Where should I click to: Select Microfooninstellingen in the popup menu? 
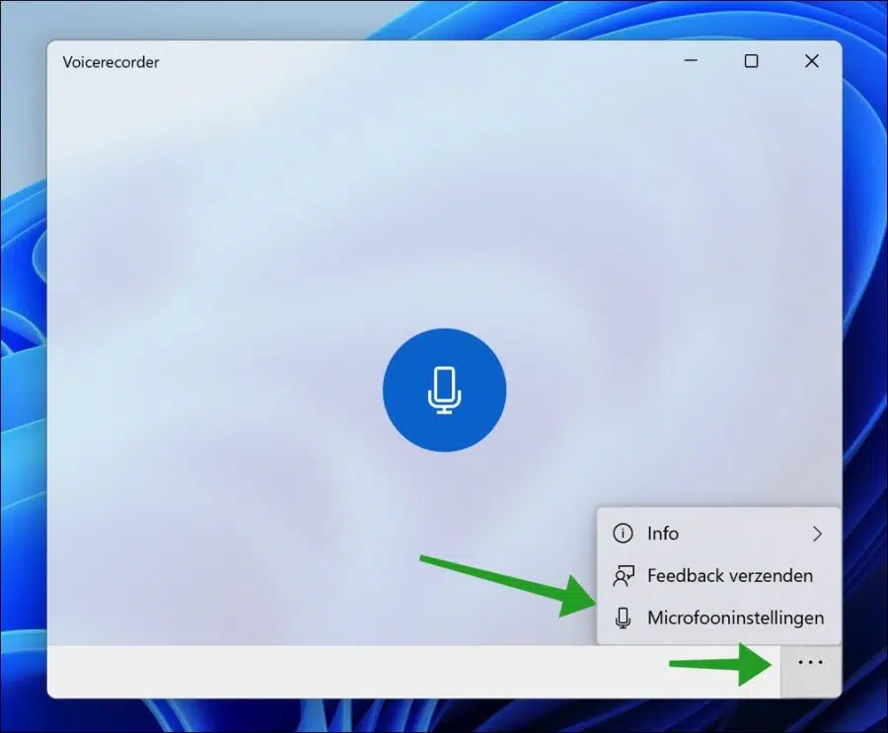pos(718,618)
